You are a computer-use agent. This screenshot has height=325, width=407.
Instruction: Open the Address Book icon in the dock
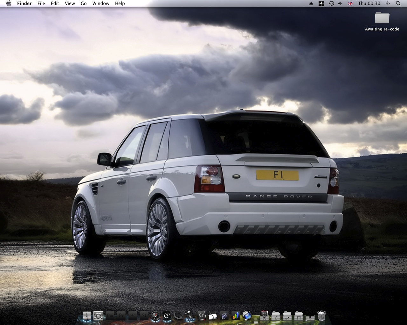click(x=201, y=315)
